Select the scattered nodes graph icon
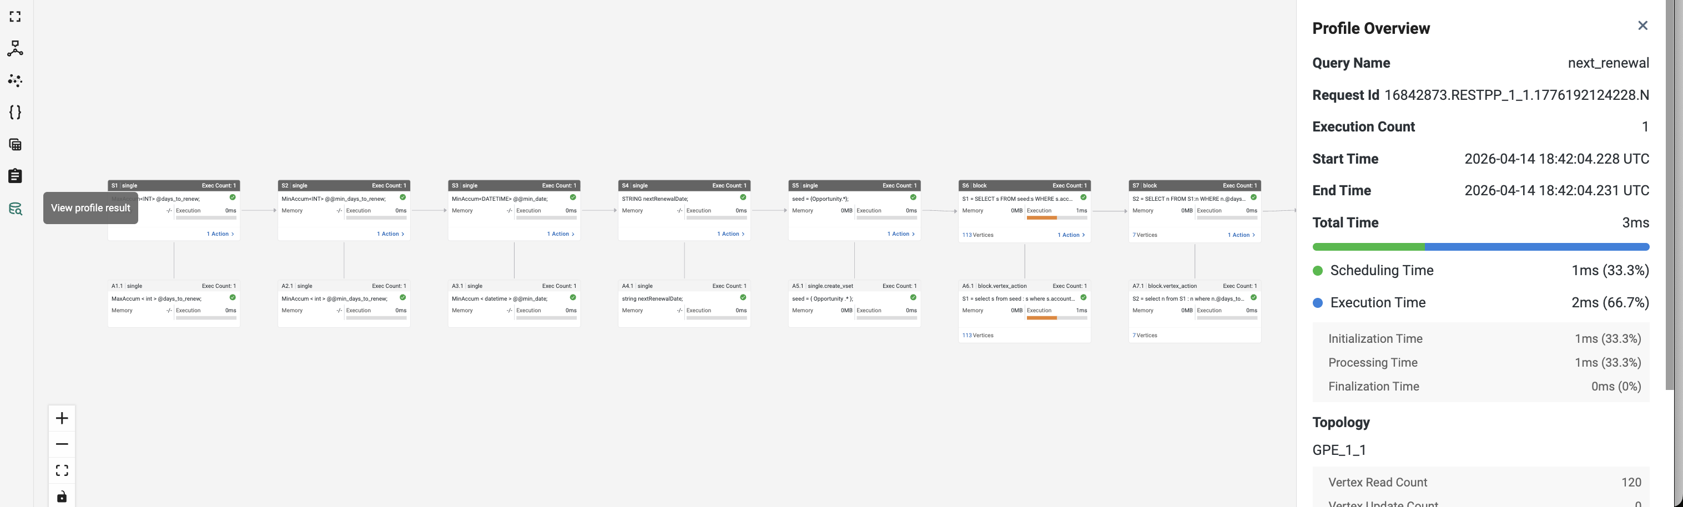This screenshot has width=1683, height=507. 15,80
